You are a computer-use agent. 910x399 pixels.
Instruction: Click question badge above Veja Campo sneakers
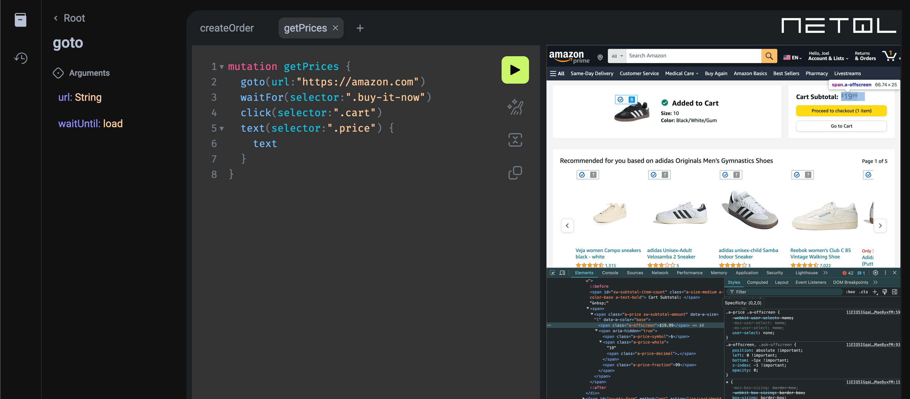coord(593,174)
